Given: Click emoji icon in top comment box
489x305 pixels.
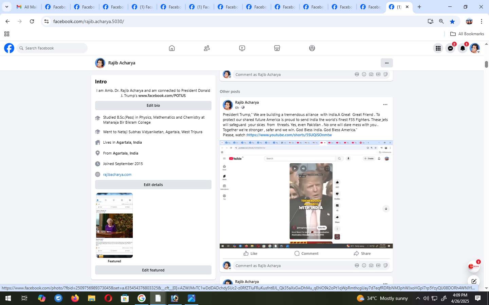Looking at the screenshot, I should click(x=364, y=74).
